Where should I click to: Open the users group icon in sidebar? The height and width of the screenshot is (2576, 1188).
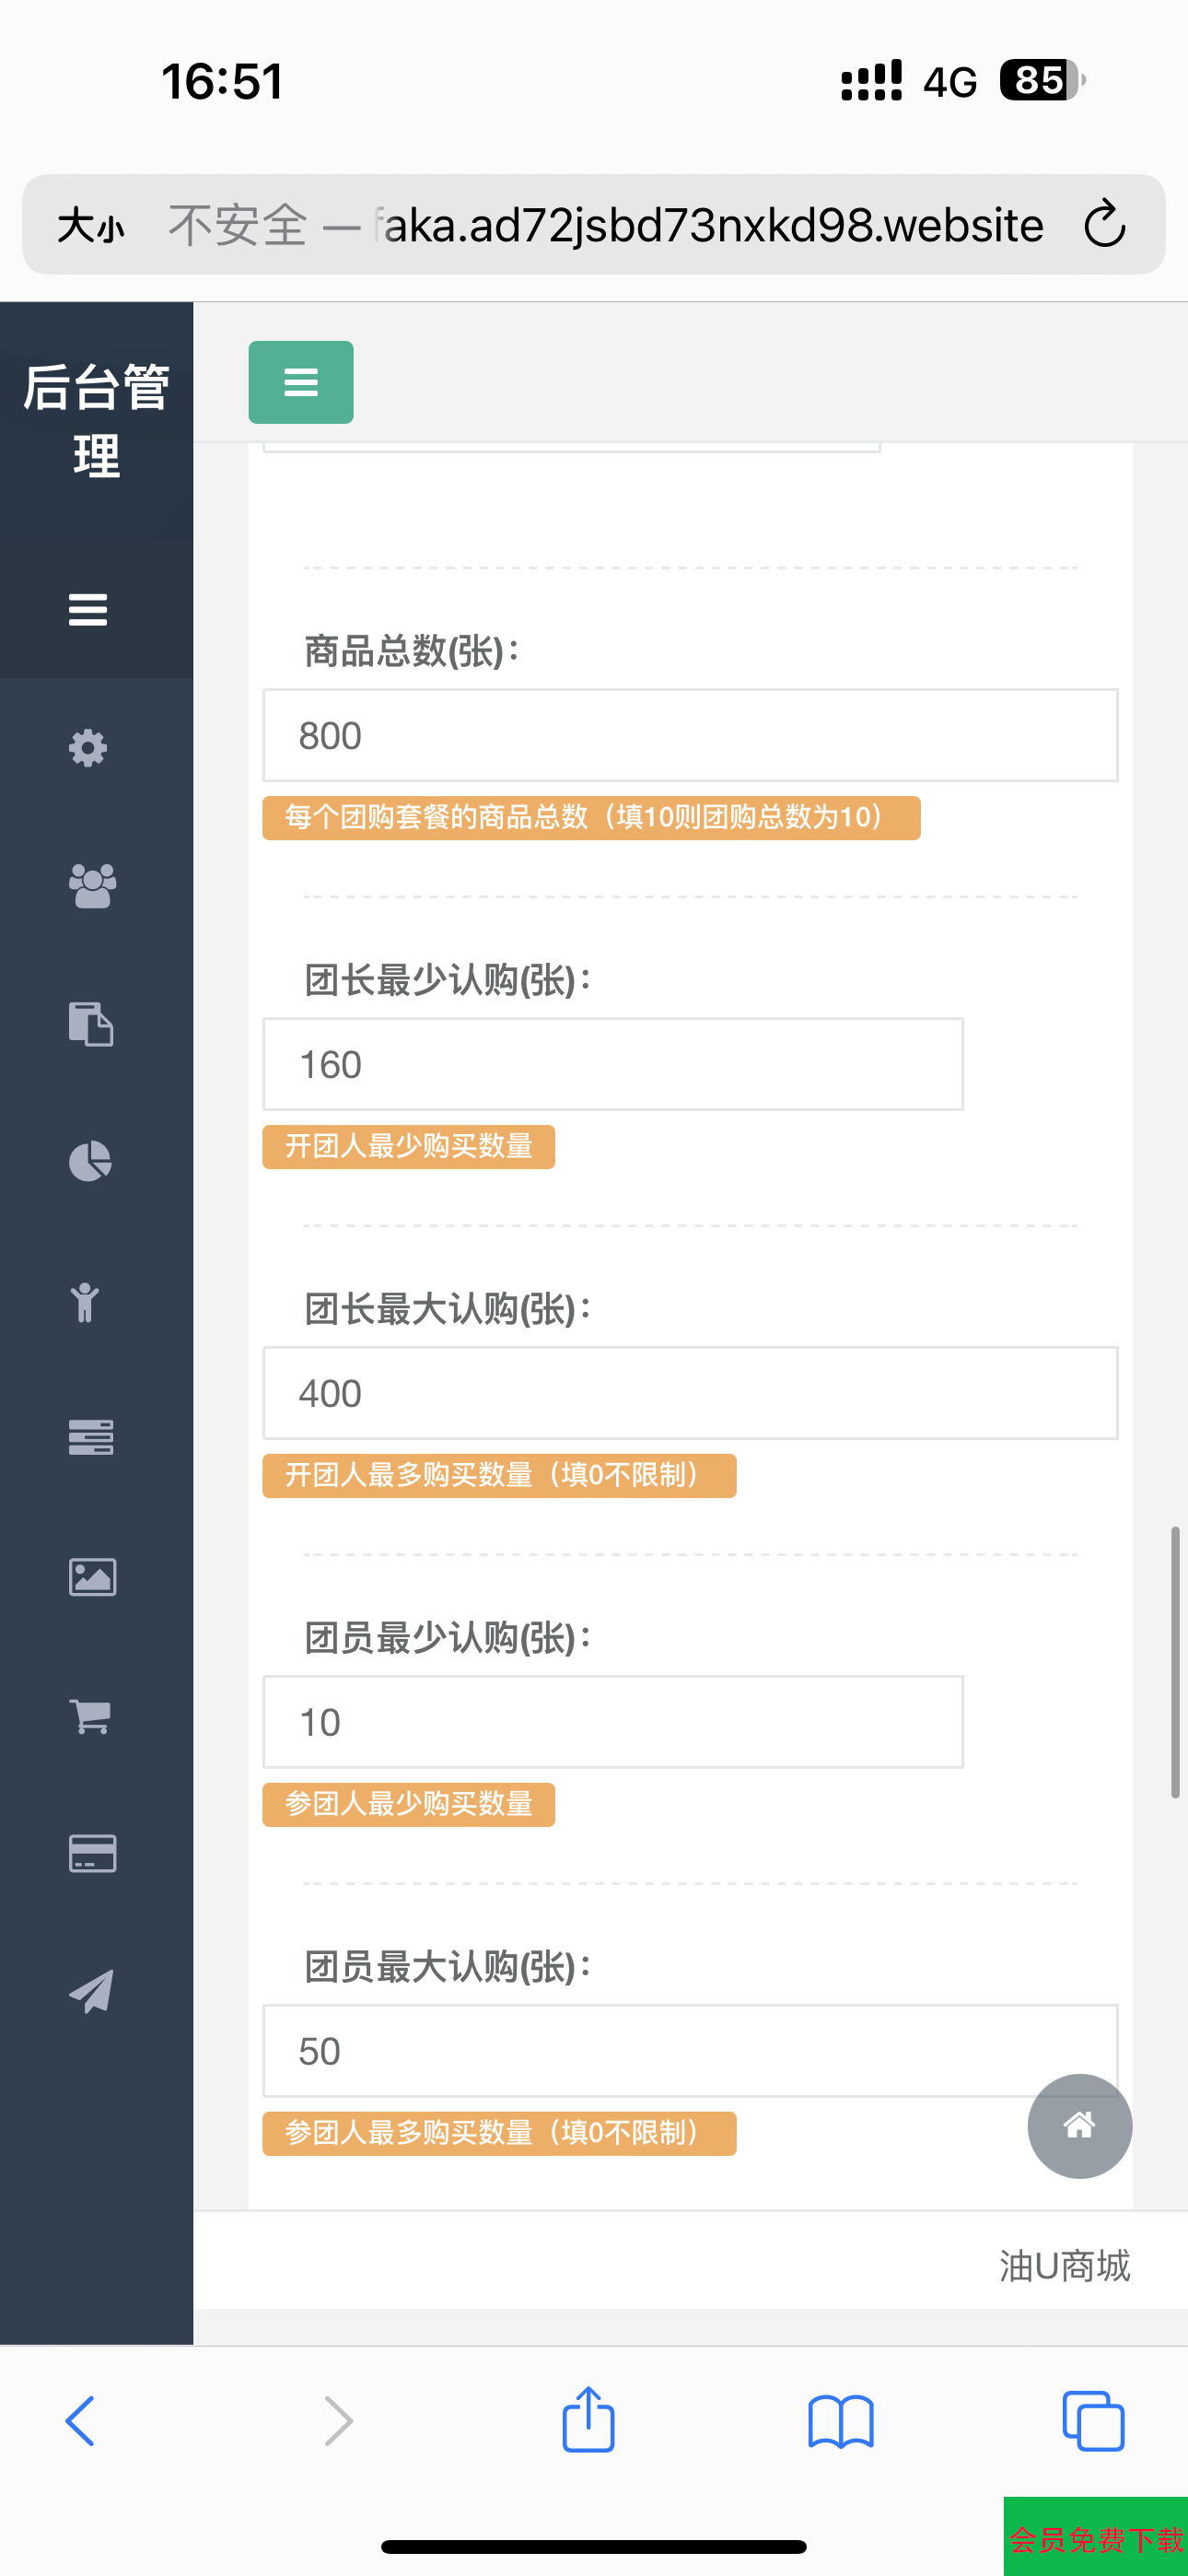(x=92, y=885)
